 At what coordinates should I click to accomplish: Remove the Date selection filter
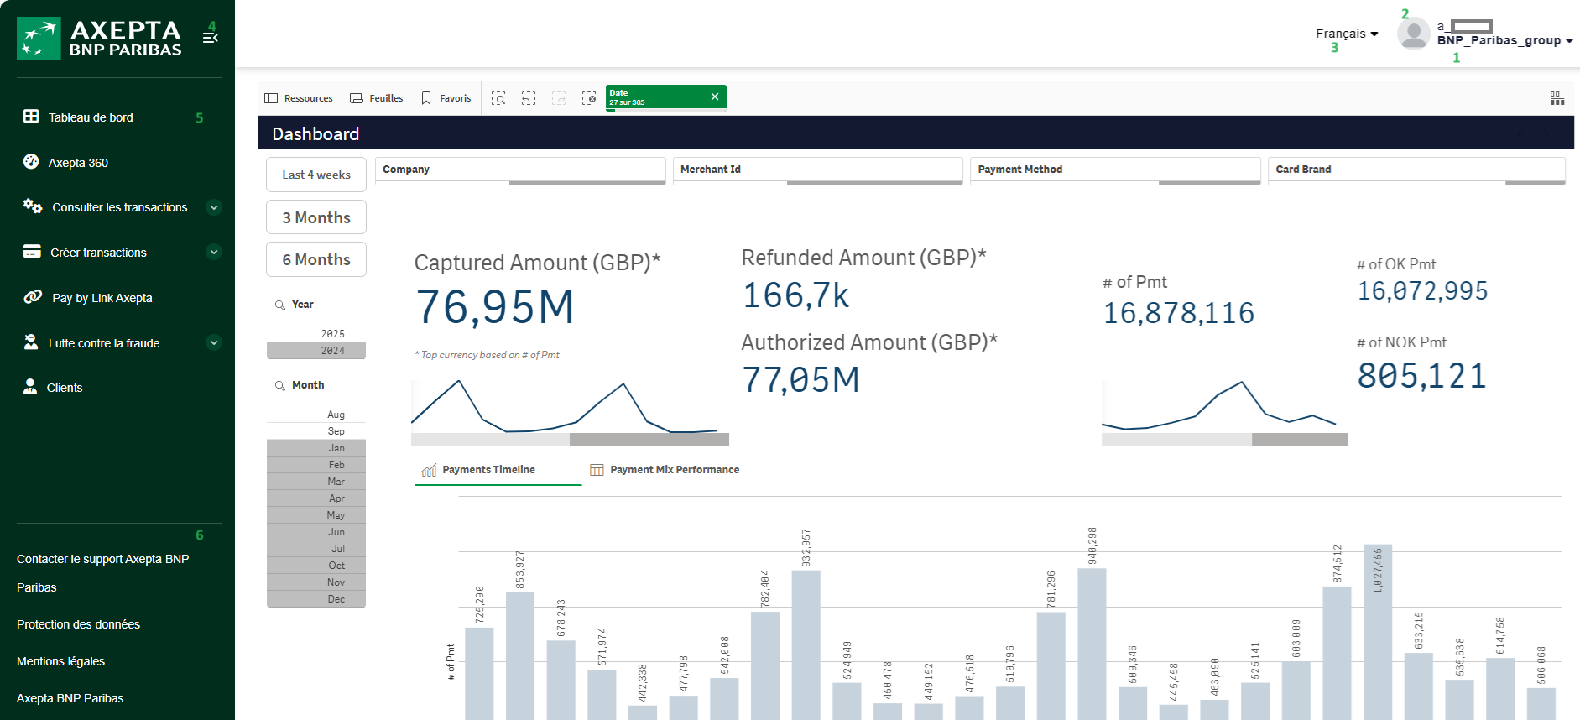[x=715, y=97]
